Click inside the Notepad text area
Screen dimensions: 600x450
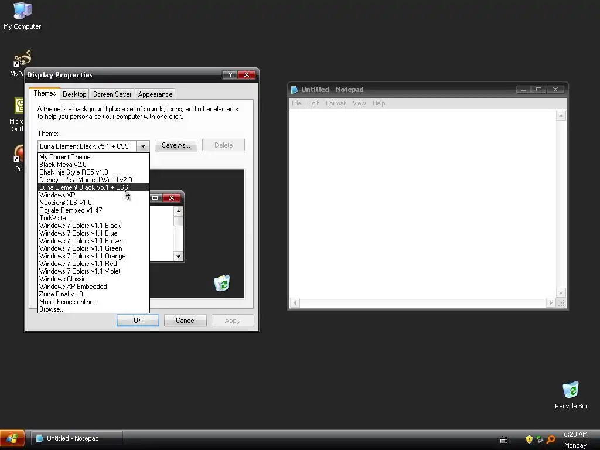pyautogui.click(x=422, y=204)
